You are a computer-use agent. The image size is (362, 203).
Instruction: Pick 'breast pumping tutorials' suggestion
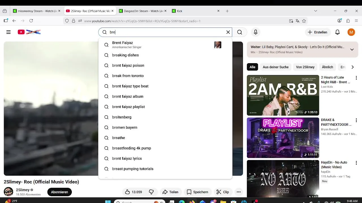[165, 169]
